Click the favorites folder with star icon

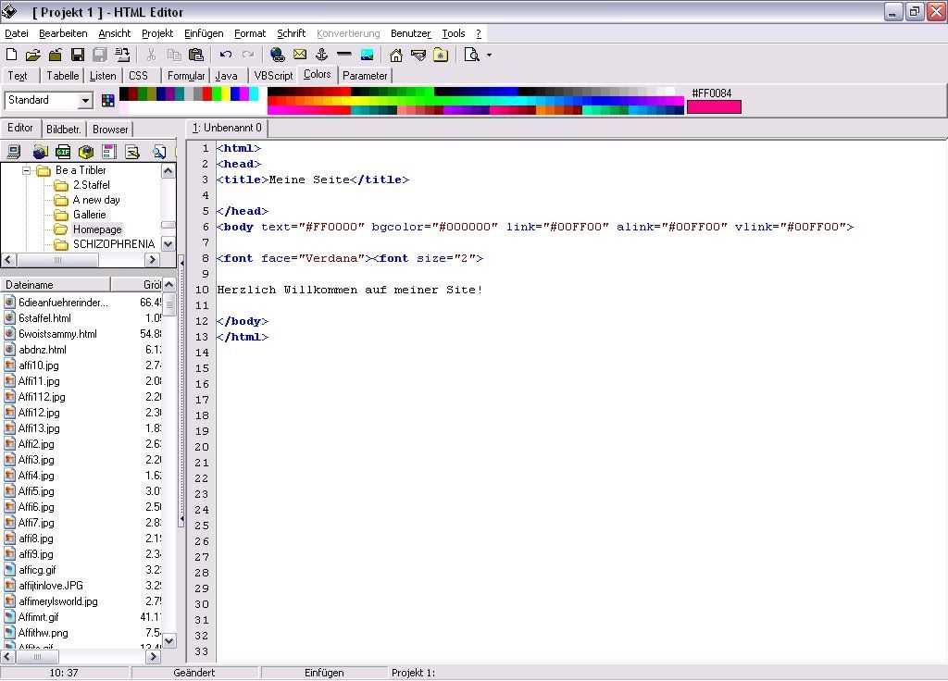click(441, 55)
